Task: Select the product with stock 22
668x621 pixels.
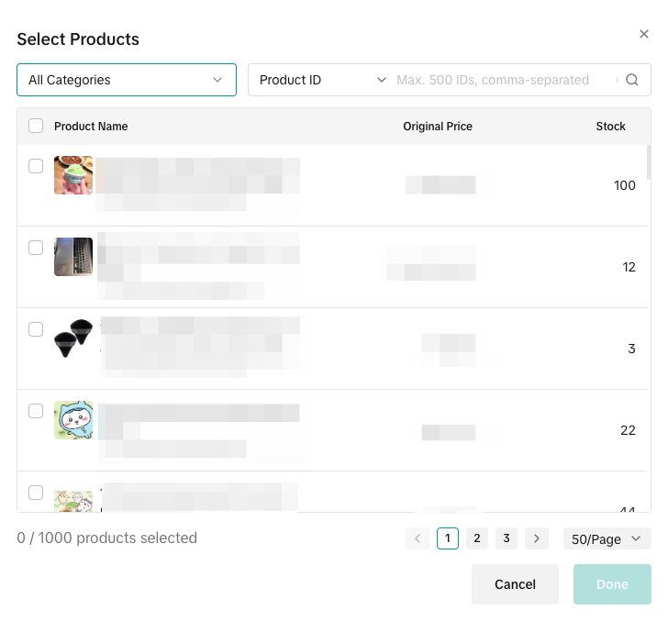Action: pyautogui.click(x=36, y=411)
